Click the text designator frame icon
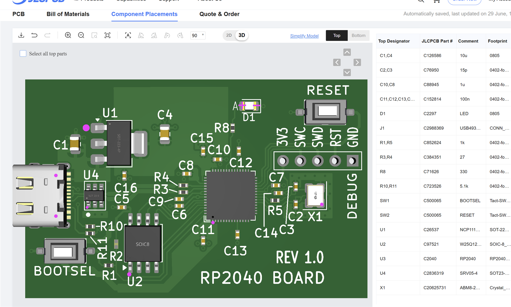511x307 pixels. click(128, 35)
